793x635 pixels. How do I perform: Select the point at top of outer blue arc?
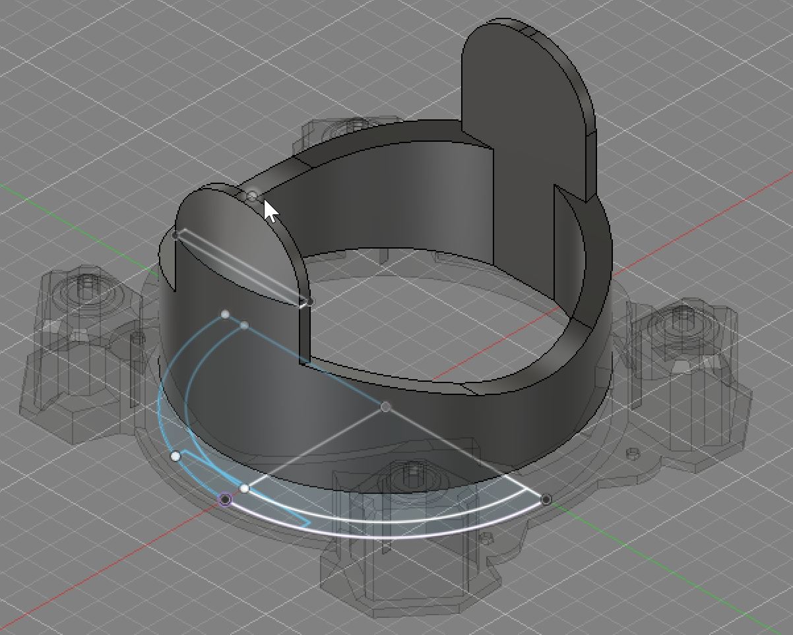(x=226, y=315)
